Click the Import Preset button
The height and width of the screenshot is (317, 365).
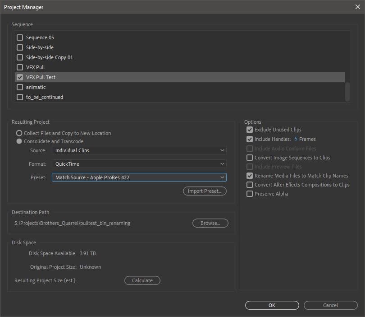(205, 191)
